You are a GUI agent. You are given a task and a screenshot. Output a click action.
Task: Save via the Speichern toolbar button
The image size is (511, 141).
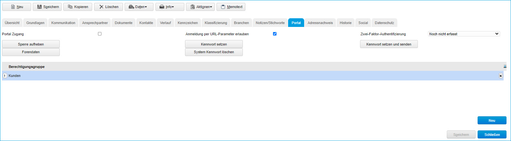pyautogui.click(x=47, y=7)
